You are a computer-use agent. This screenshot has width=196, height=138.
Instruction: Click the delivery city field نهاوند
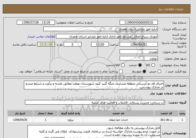pyautogui.click(x=139, y=58)
